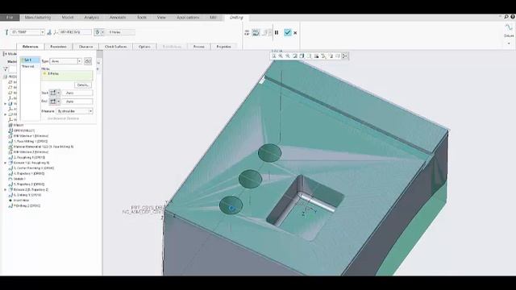Open Datum Display Filters in graphics toolbar
The width and height of the screenshot is (516, 290).
coord(323,56)
